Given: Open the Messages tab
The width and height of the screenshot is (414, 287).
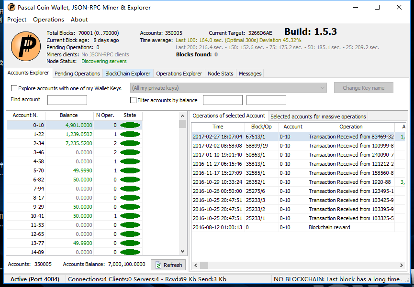Looking at the screenshot, I should pyautogui.click(x=250, y=74).
